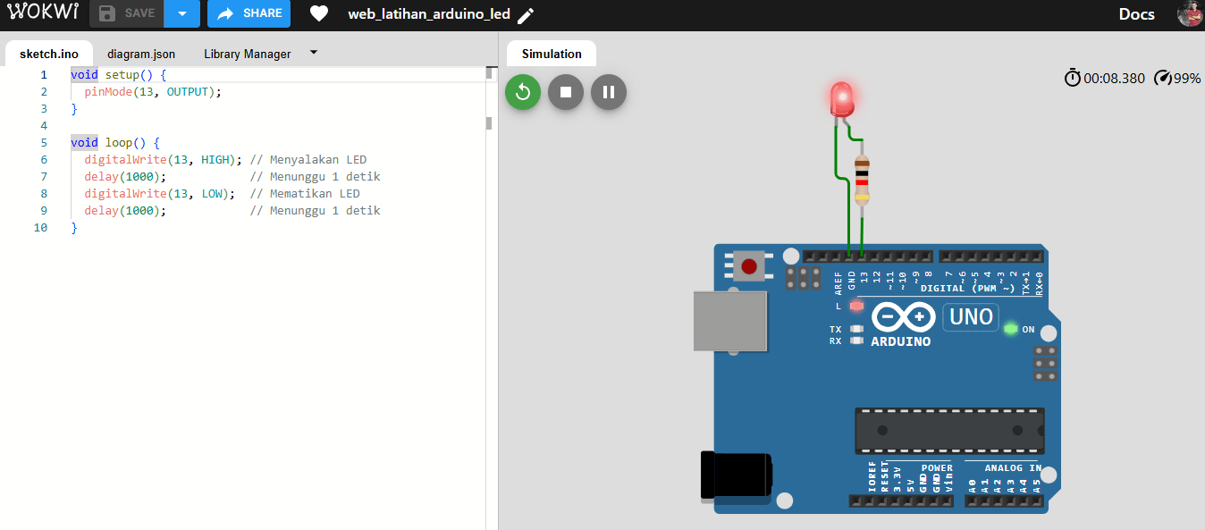The height and width of the screenshot is (530, 1205).
Task: Open the user profile avatar
Action: coord(1189,14)
